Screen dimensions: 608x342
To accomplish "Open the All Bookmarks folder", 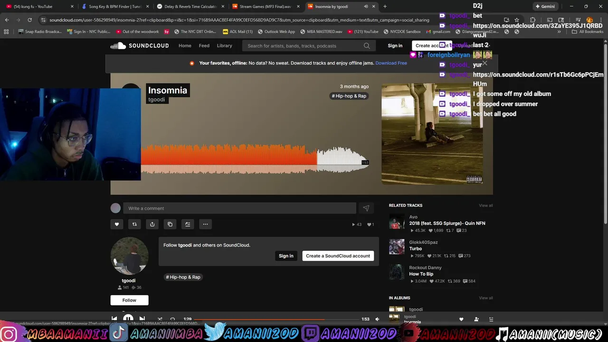I will [588, 32].
